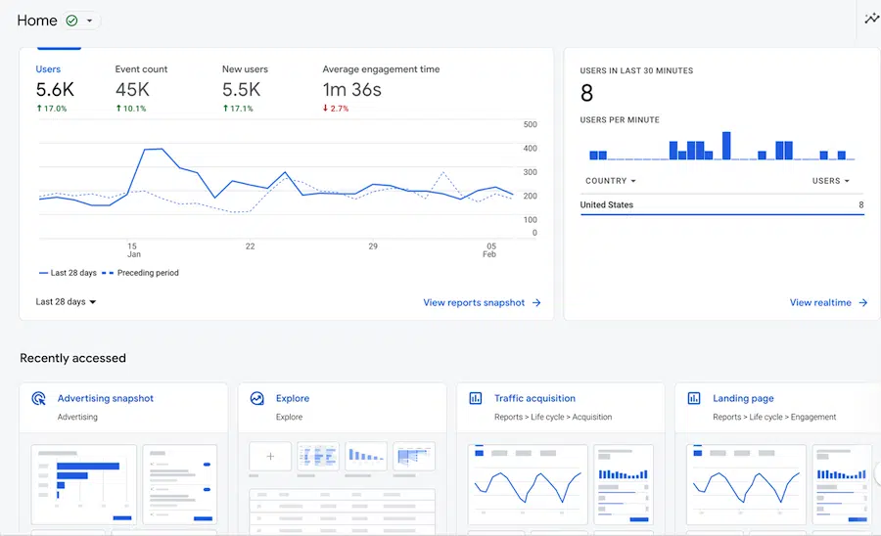Click the Landing page report icon
This screenshot has width=881, height=536.
(x=694, y=399)
